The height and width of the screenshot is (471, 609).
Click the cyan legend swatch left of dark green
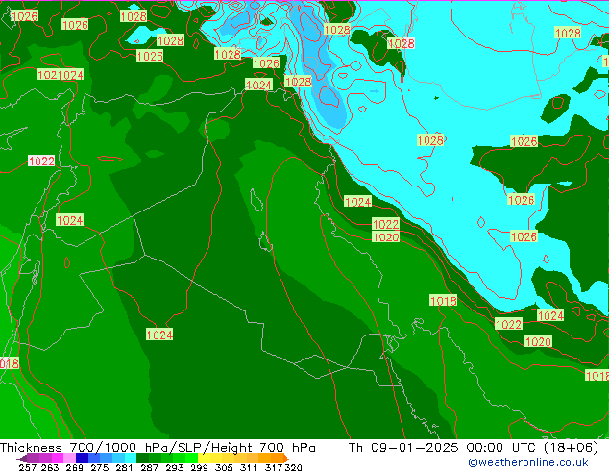pos(131,458)
